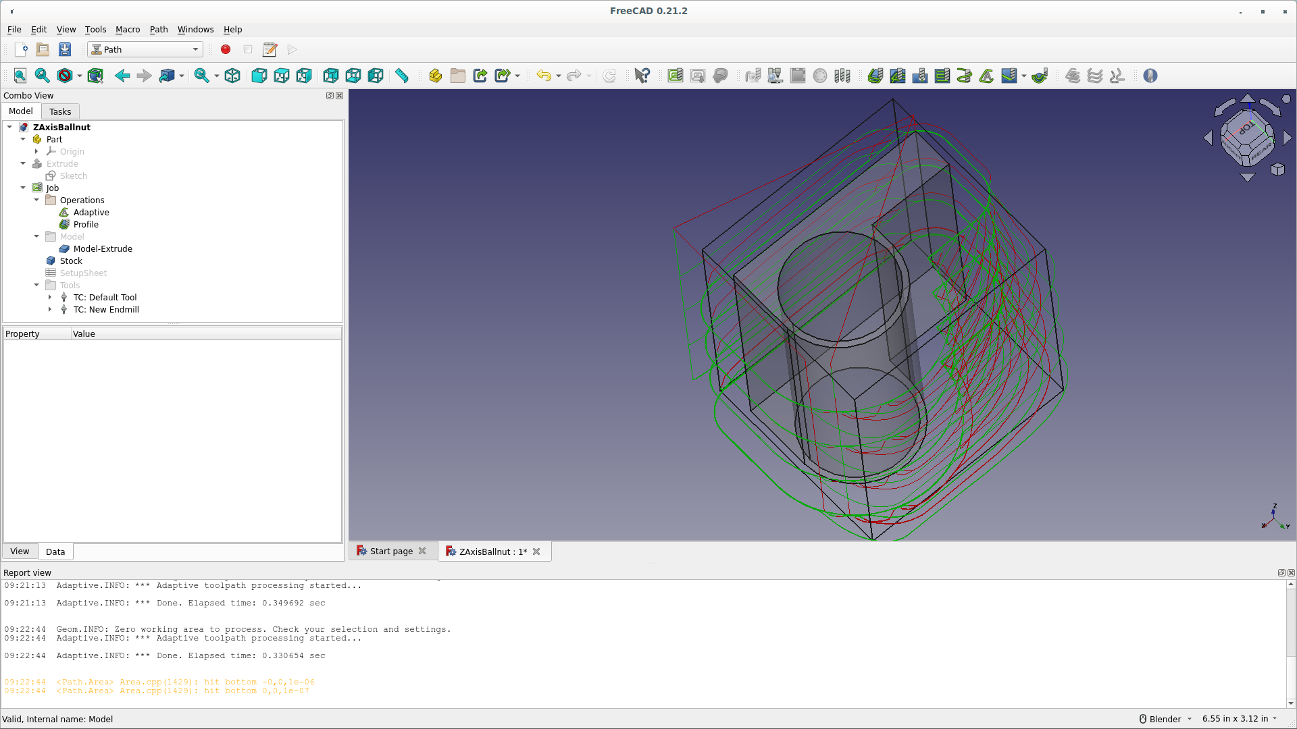Click the macro record red button

[x=226, y=49]
